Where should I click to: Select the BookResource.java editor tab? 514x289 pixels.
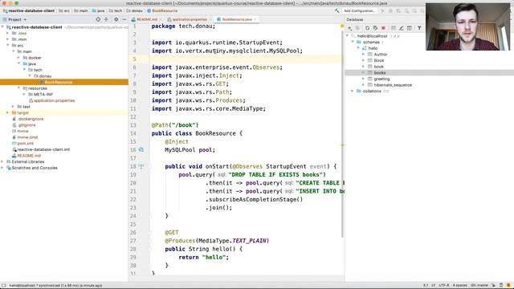pos(237,19)
